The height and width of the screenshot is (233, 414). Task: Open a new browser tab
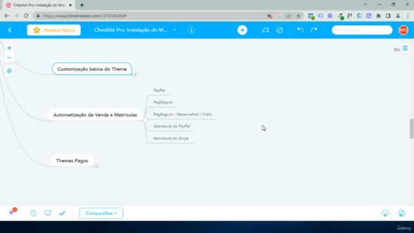pyautogui.click(x=82, y=5)
